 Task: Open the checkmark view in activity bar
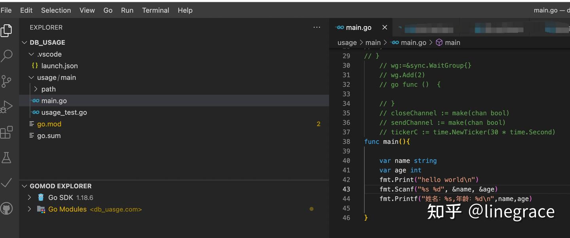pyautogui.click(x=6, y=183)
